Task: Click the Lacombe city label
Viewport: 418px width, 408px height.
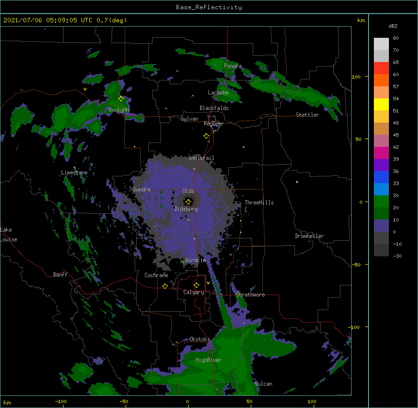Action: [x=218, y=93]
